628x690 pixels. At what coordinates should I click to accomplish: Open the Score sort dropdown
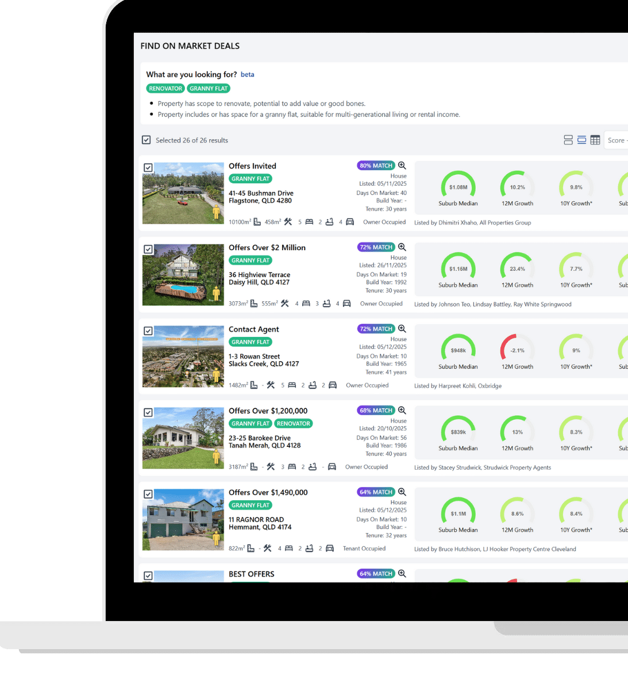(x=617, y=140)
